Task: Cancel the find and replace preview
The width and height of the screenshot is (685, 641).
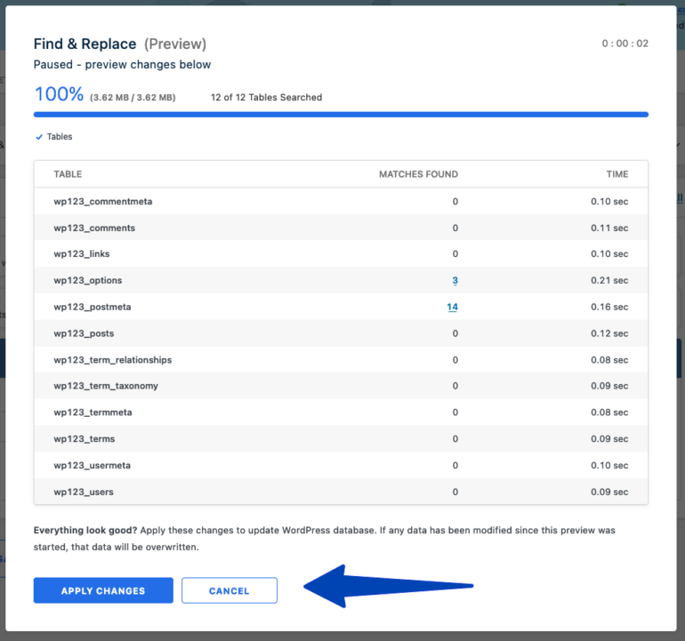Action: pyautogui.click(x=229, y=590)
